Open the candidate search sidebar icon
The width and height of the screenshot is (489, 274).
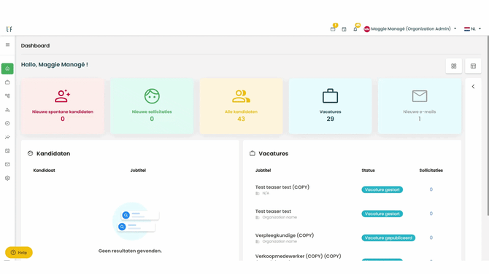click(x=7, y=109)
